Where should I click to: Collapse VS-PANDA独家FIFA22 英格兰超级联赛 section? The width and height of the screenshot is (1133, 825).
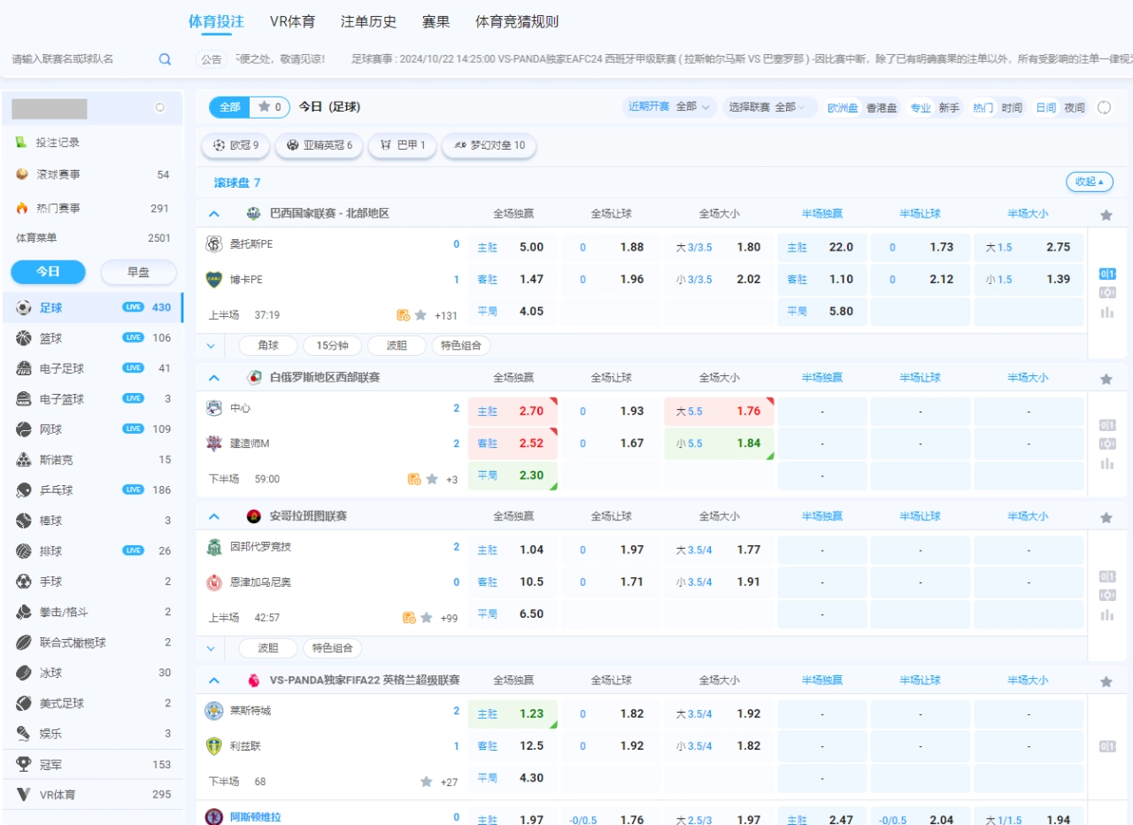click(213, 680)
